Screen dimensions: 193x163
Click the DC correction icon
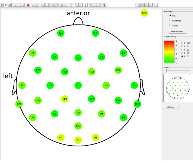pos(76,5)
